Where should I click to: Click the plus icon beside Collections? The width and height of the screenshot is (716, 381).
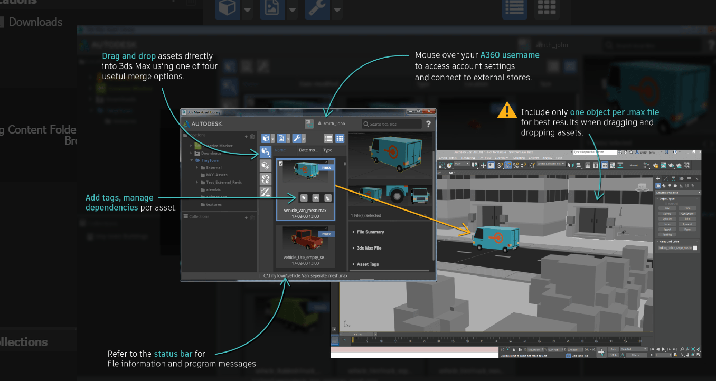(247, 217)
